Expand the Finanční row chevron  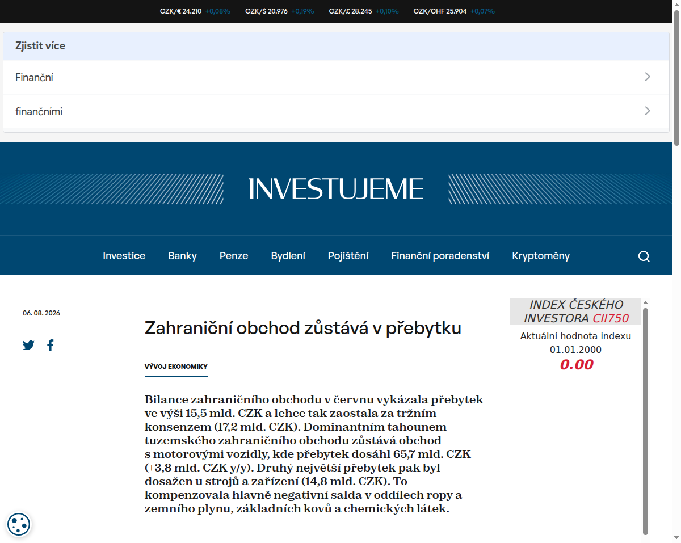tap(648, 77)
